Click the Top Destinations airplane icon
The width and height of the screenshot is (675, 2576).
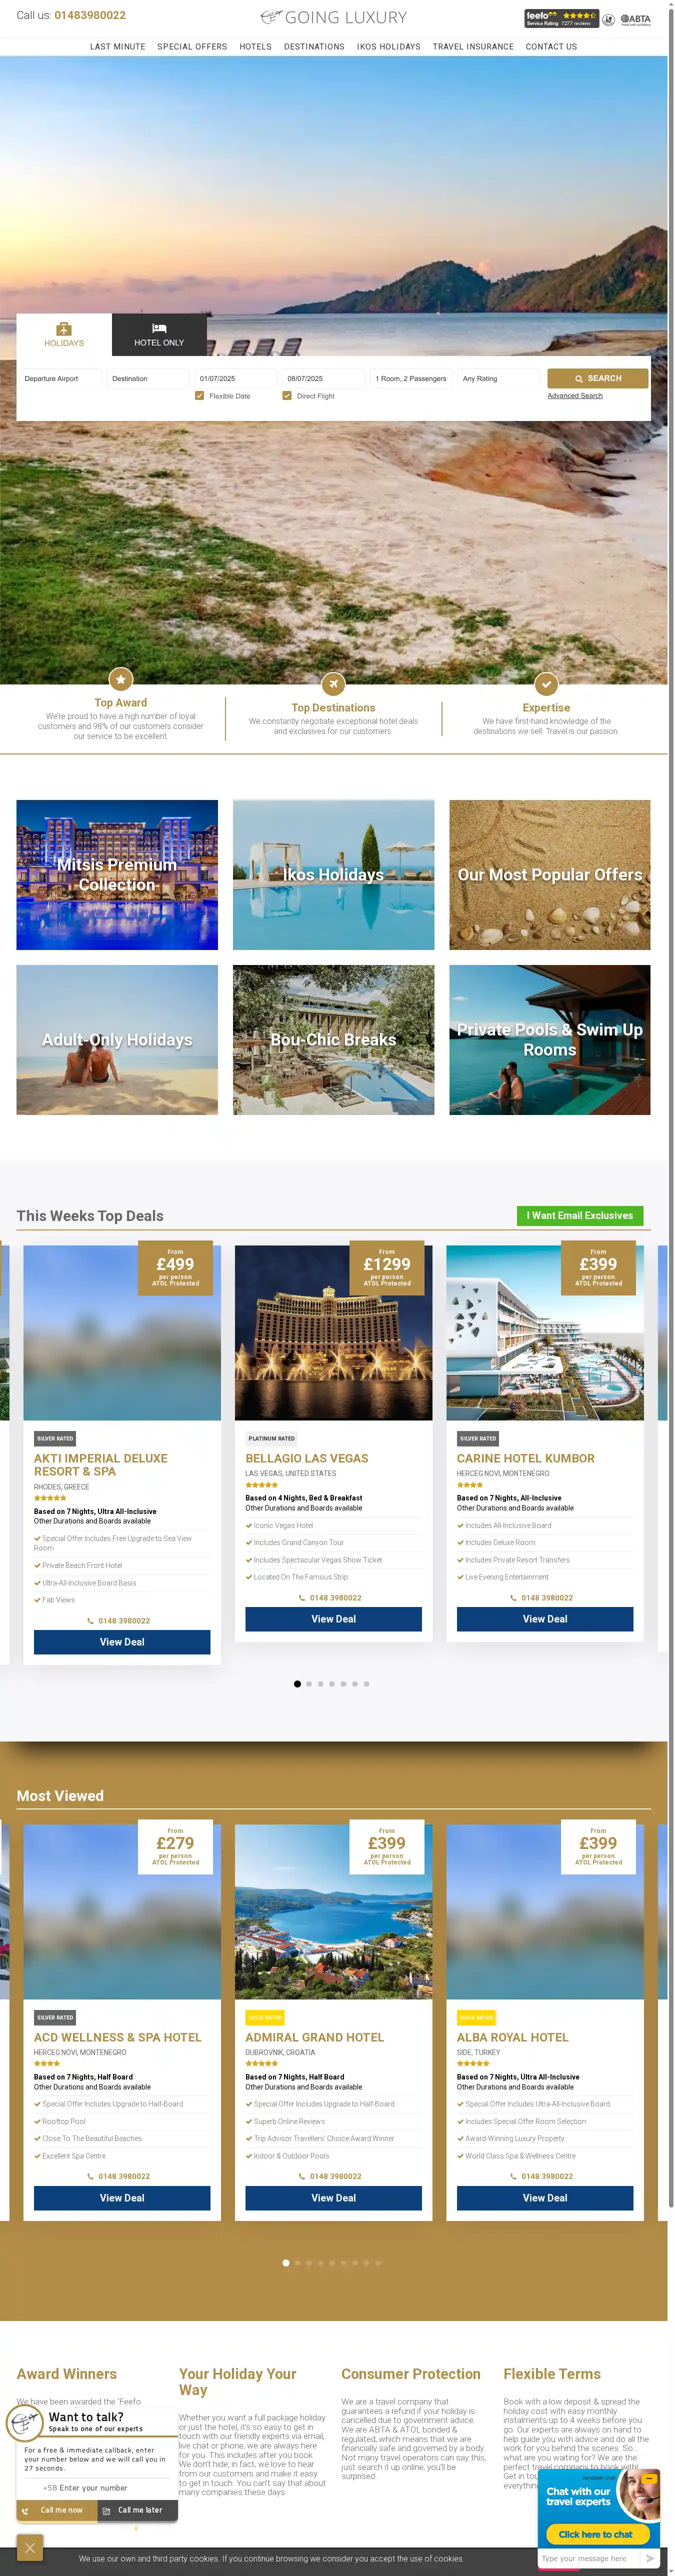coord(333,683)
